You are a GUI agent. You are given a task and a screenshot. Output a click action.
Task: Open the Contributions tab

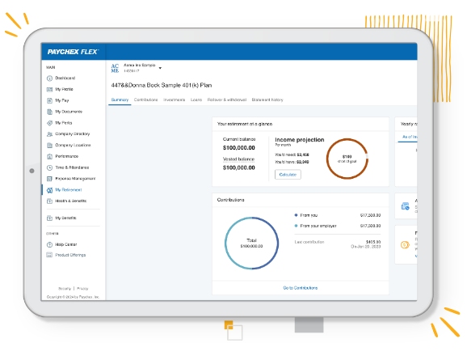(x=146, y=100)
